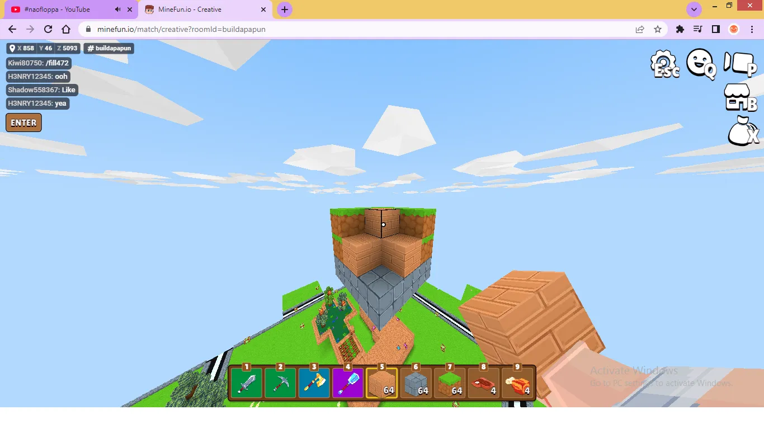Screen dimensions: 764x433
Task: Open the Esc settings gear menu
Action: point(665,64)
